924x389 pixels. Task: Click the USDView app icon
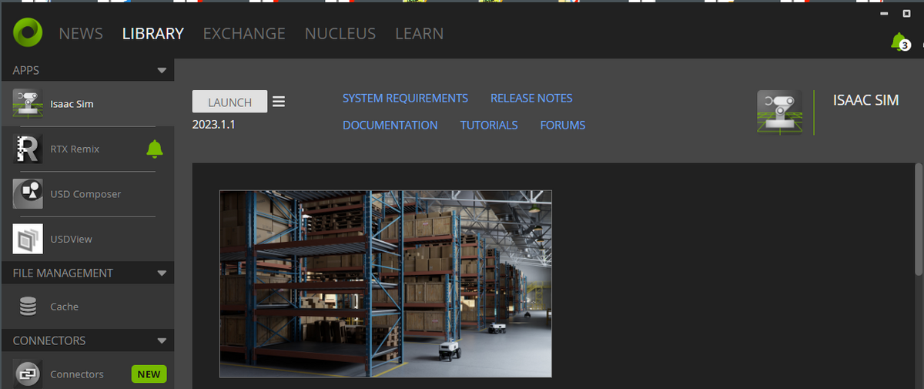(28, 239)
